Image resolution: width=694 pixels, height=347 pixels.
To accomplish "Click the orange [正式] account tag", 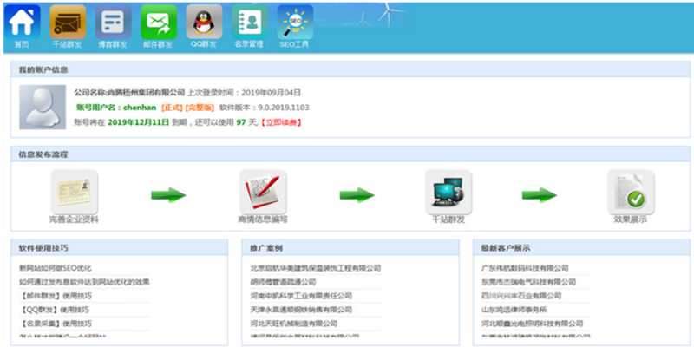I will pos(172,108).
